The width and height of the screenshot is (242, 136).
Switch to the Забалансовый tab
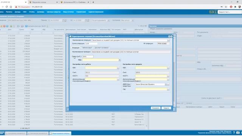click(87, 48)
